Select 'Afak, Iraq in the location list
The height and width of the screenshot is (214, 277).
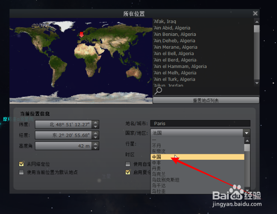tap(203, 21)
